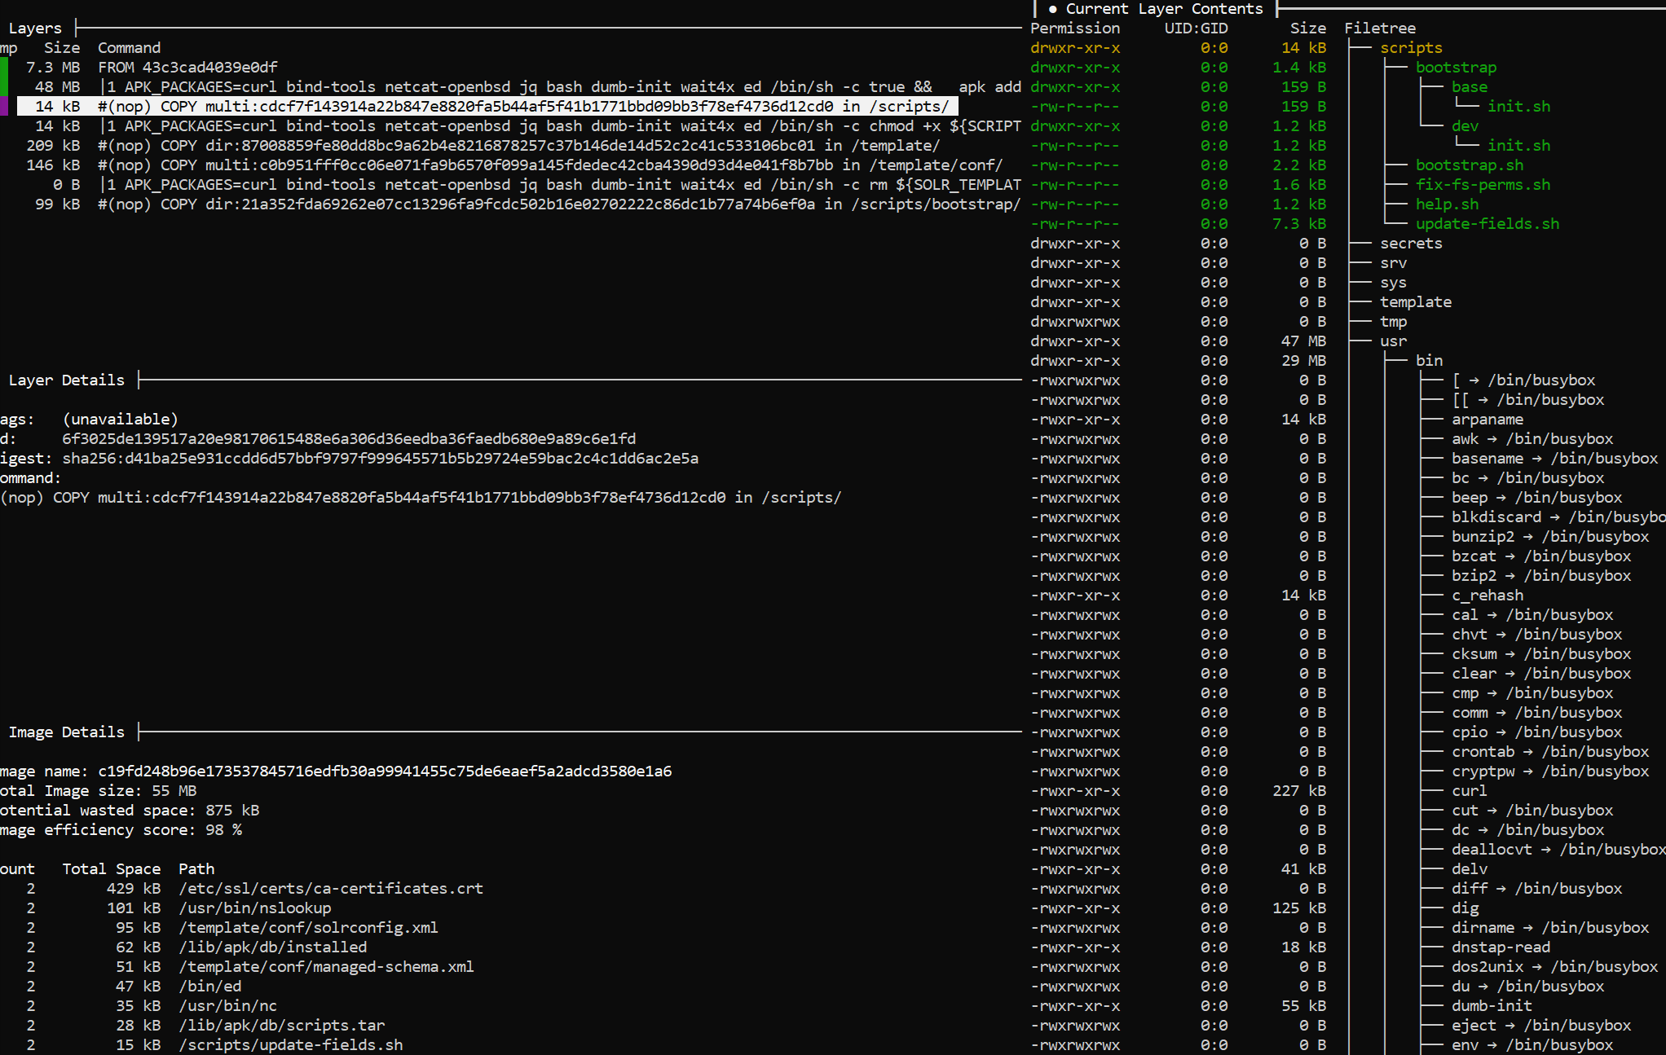
Task: Select fix-fs-perms.sh file entry
Action: pyautogui.click(x=1483, y=184)
